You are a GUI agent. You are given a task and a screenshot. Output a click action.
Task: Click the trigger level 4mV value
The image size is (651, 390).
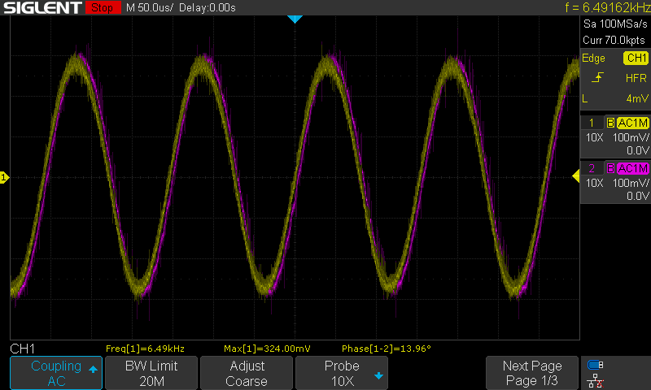pyautogui.click(x=636, y=98)
